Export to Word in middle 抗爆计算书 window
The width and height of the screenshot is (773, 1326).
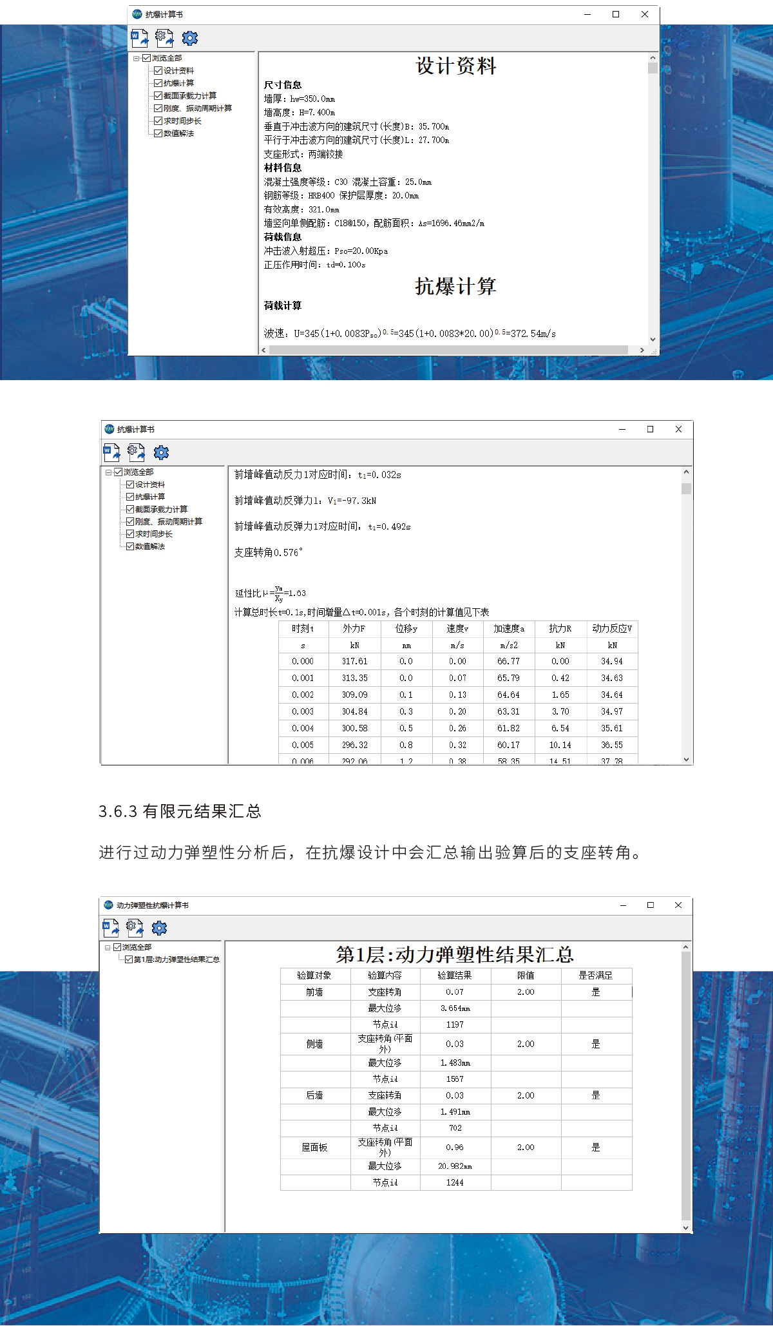pyautogui.click(x=111, y=452)
